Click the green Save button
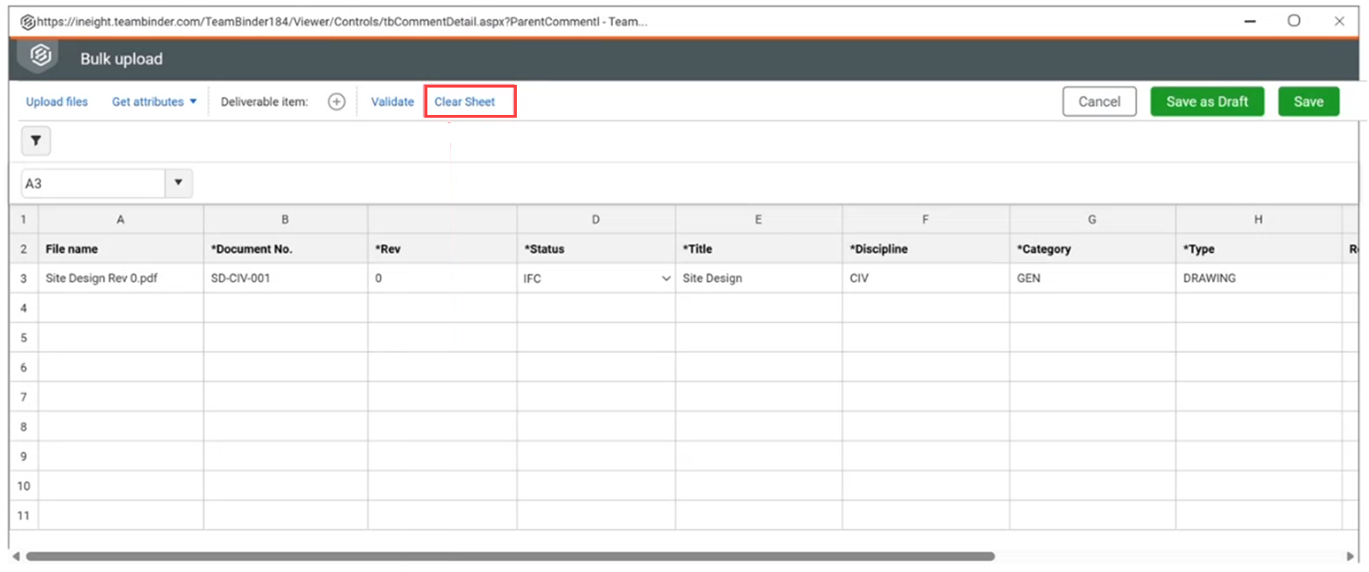Image resolution: width=1369 pixels, height=572 pixels. 1308,102
